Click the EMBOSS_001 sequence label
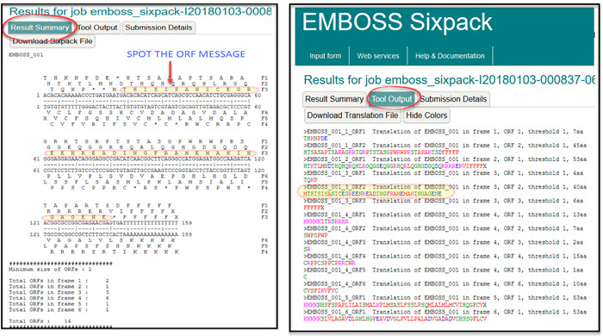Image resolution: width=603 pixels, height=336 pixels. 26,55
